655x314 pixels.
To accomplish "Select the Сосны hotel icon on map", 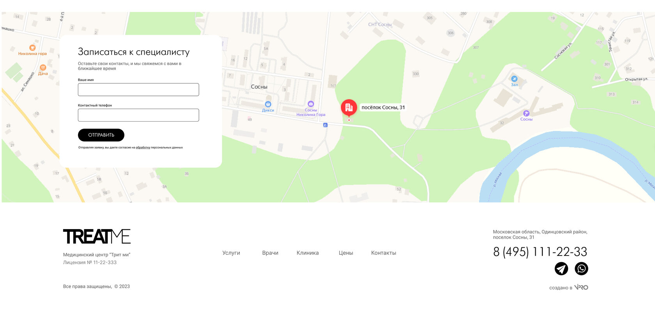I will point(526,113).
